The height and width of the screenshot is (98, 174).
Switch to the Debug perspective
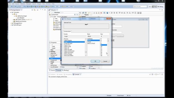pos(160,7)
